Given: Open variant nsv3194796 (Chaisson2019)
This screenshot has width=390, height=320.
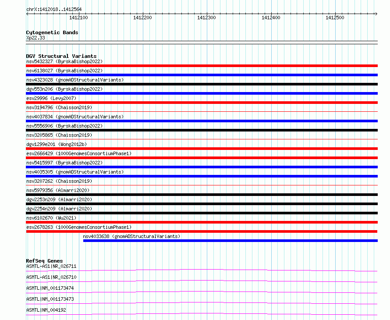Looking at the screenshot, I should [59, 107].
